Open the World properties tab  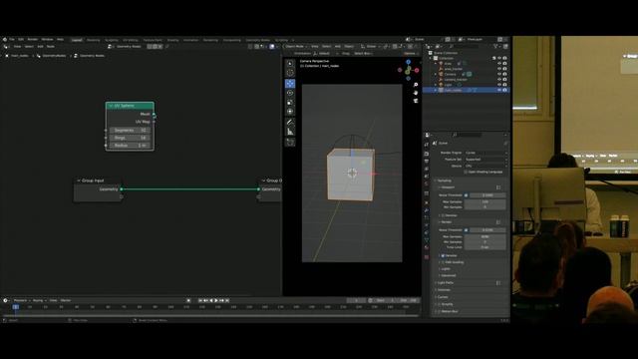click(427, 183)
